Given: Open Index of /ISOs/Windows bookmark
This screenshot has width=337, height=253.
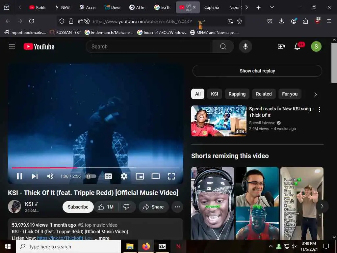Looking at the screenshot, I should (162, 33).
